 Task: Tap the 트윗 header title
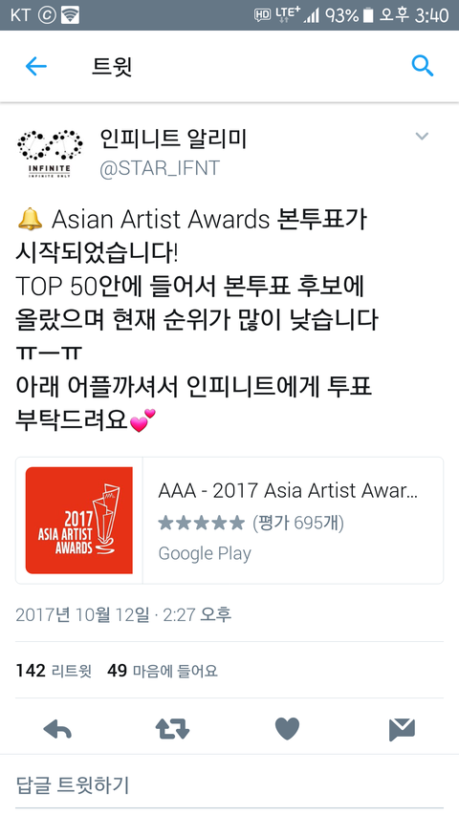point(112,67)
